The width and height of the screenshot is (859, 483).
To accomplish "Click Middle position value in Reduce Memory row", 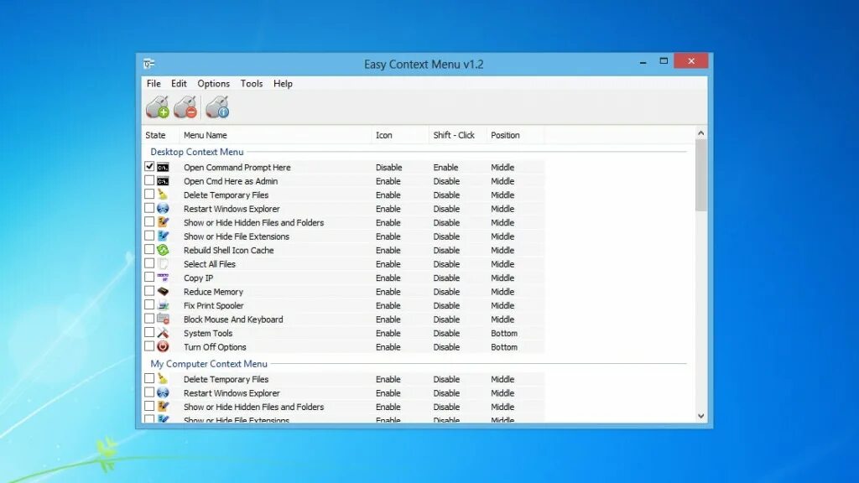I will pyautogui.click(x=502, y=292).
